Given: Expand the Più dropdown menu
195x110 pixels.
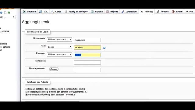Looking at the screenshot, I should coord(190,12).
